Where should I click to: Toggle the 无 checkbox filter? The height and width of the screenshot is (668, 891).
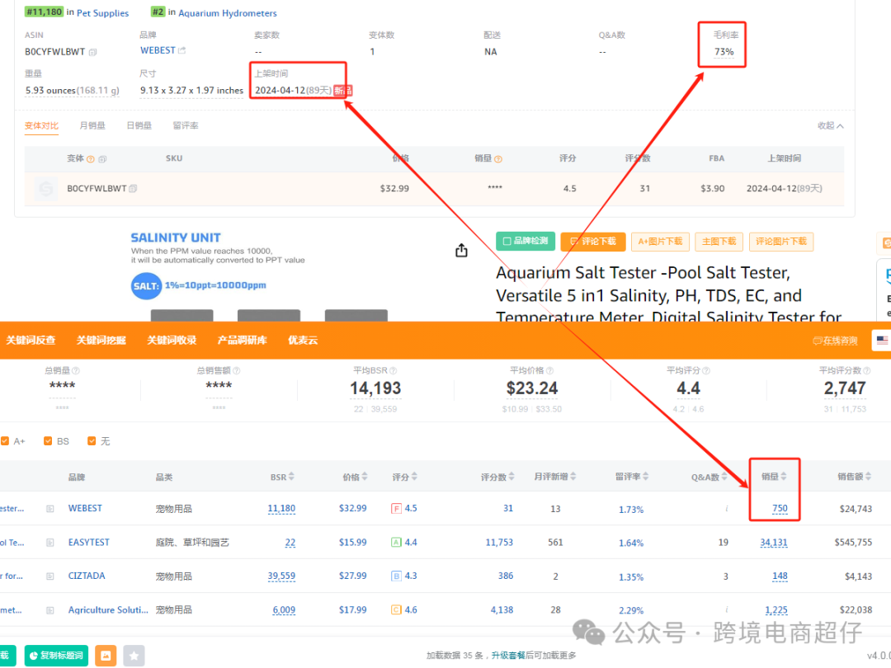[92, 441]
